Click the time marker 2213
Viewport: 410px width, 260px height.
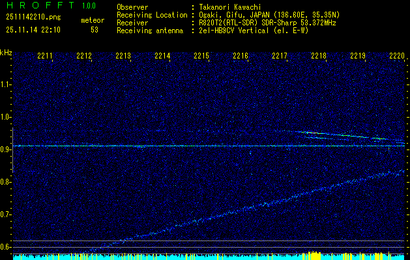coord(123,56)
